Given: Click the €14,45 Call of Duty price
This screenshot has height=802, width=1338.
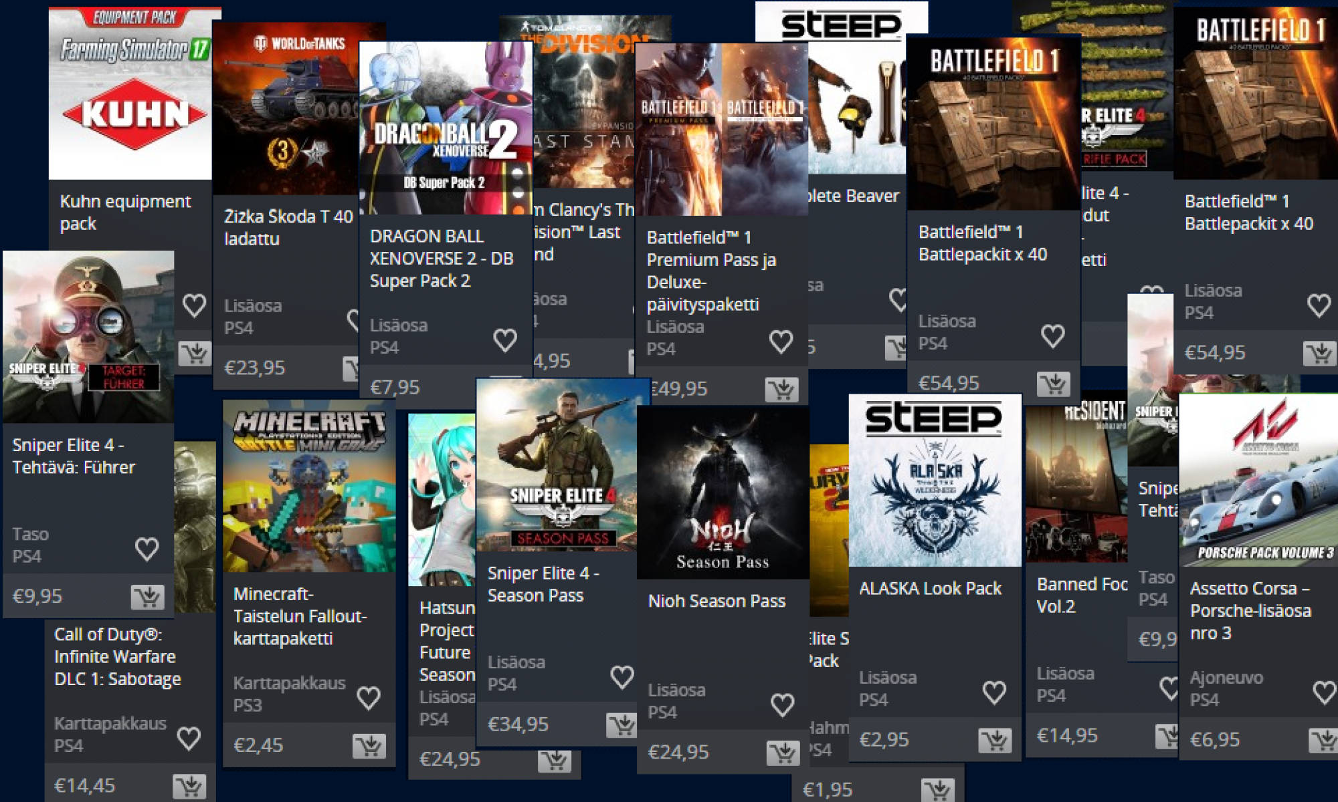Looking at the screenshot, I should point(84,785).
